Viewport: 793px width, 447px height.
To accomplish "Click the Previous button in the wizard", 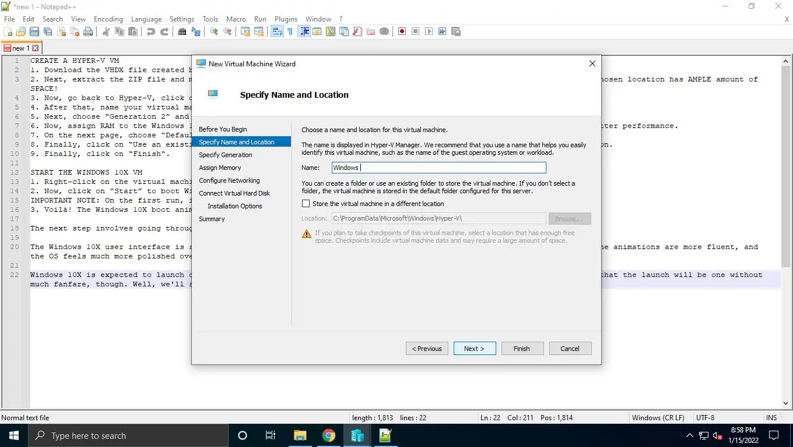I will tap(427, 349).
